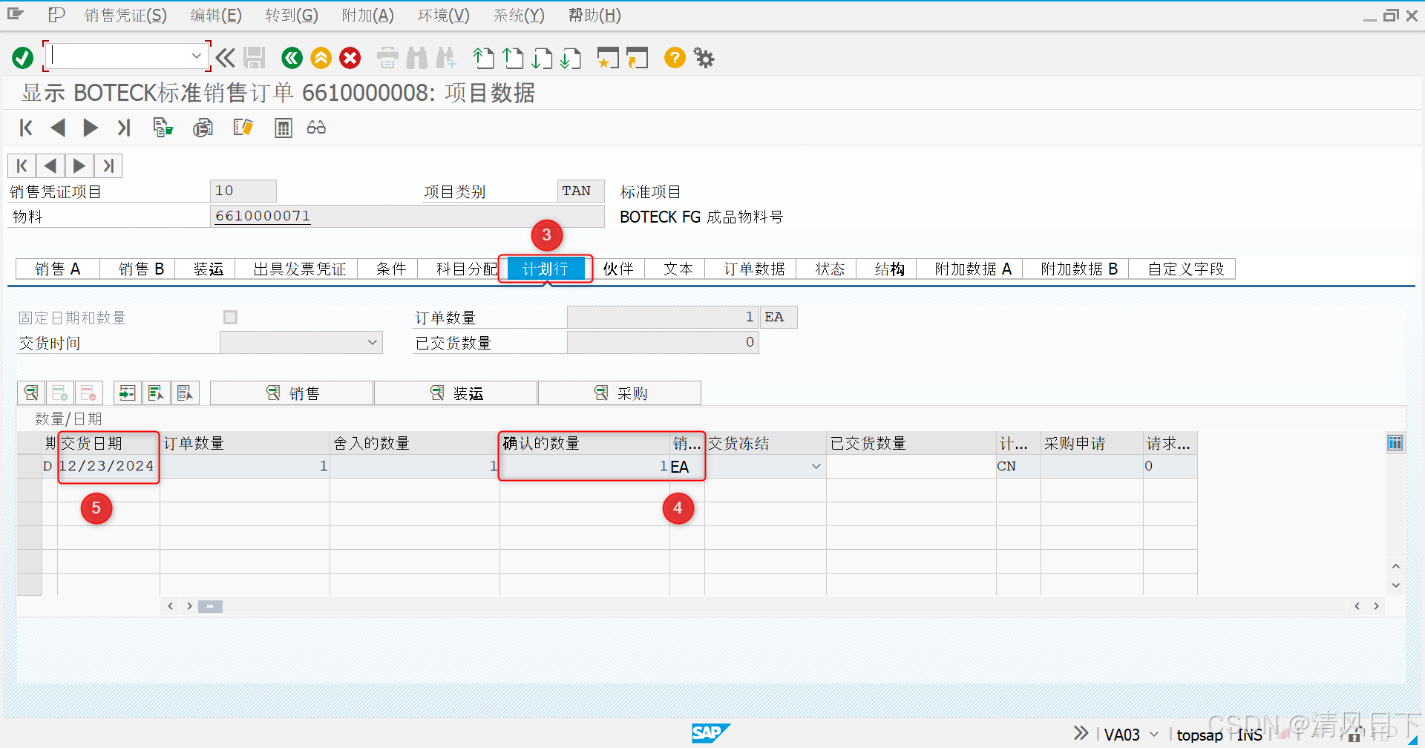The image size is (1425, 748).
Task: Click the Find binoculars icon
Action: [x=417, y=57]
